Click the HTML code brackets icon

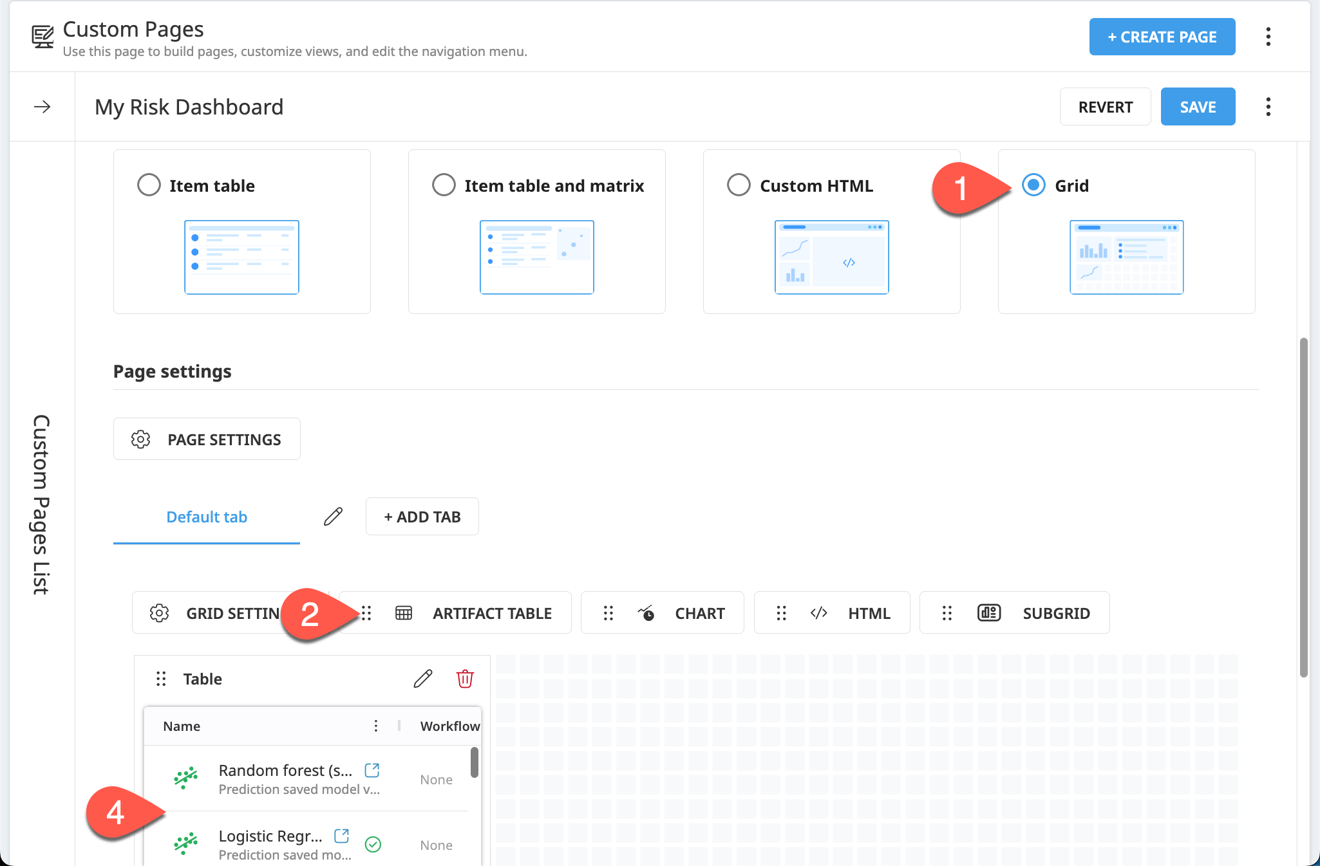point(819,613)
